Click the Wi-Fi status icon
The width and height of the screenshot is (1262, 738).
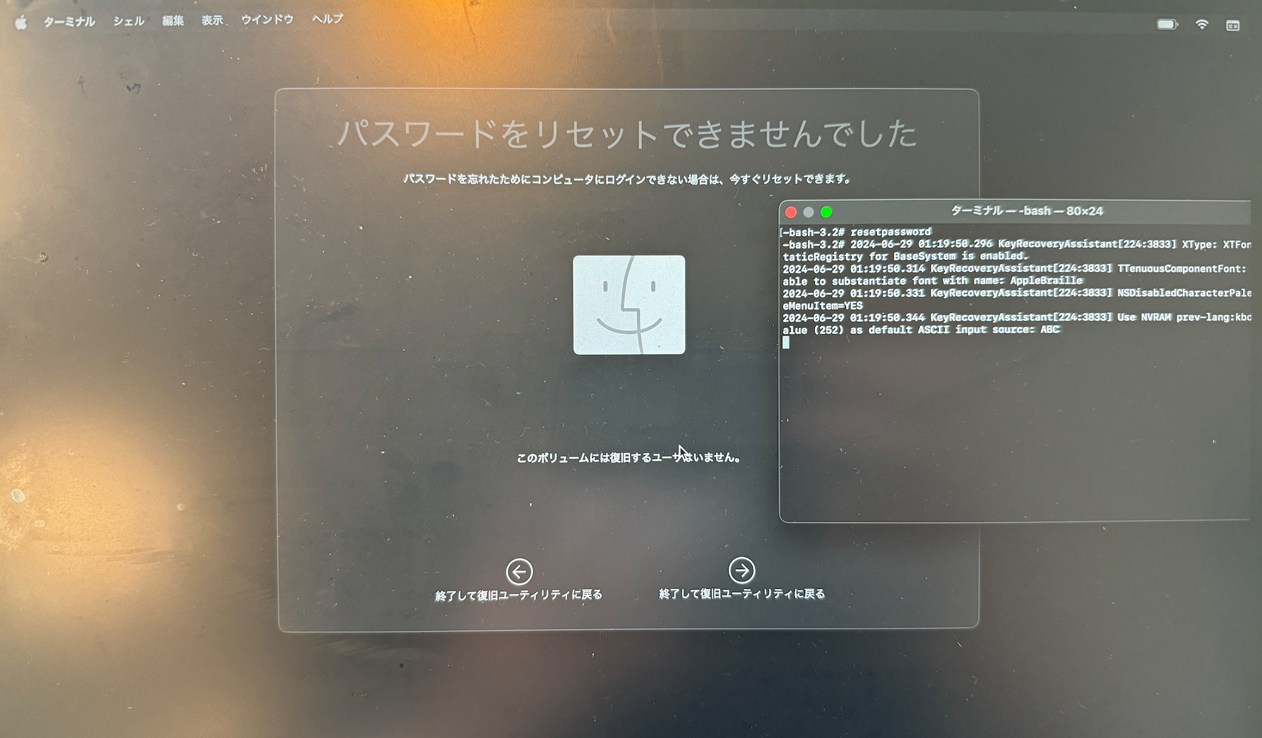(1202, 24)
